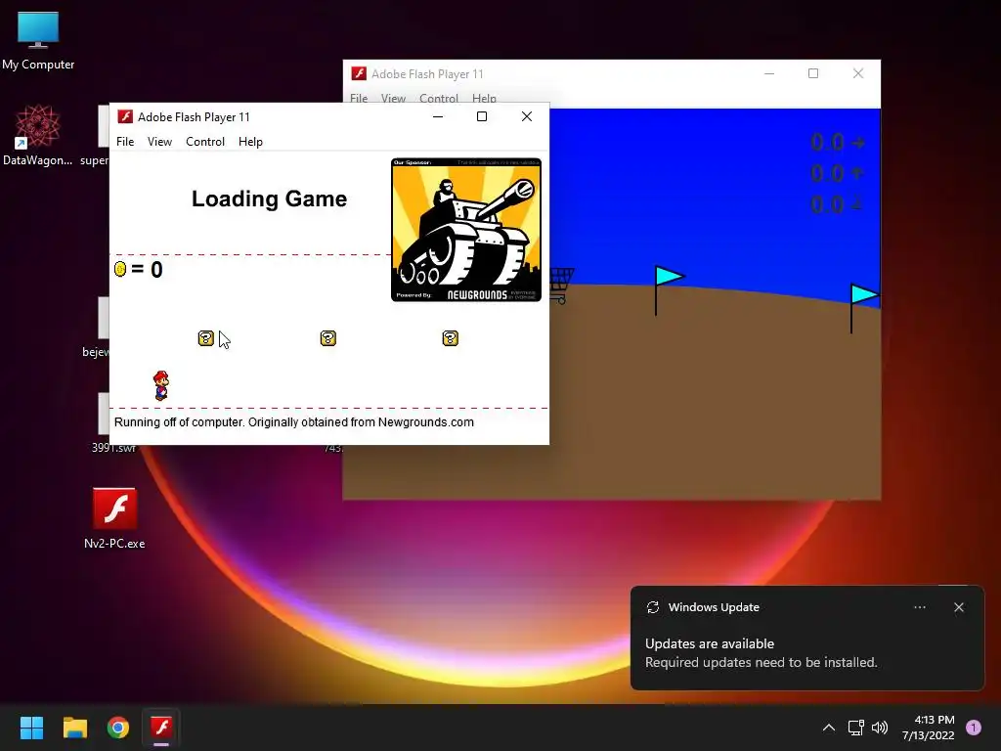1001x751 pixels.
Task: Open File menu in front Flash Player window
Action: click(125, 142)
